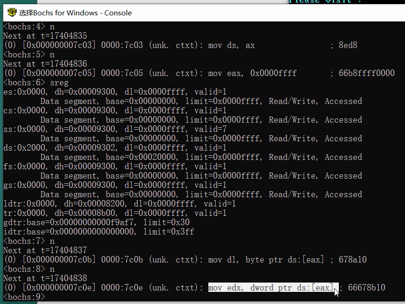Click the '<bochs:4> n' command line

29,27
